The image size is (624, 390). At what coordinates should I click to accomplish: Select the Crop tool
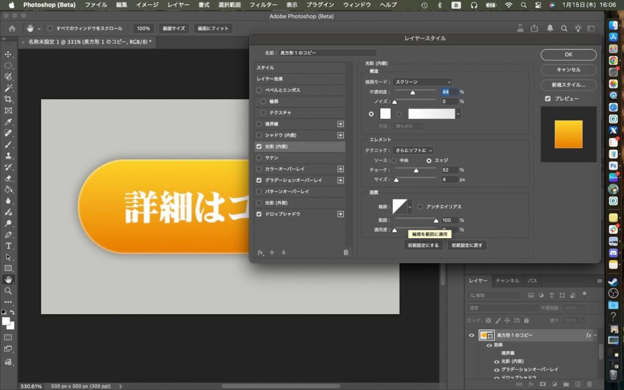click(9, 99)
